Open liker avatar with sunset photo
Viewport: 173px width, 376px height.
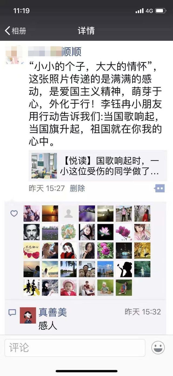pos(50,214)
